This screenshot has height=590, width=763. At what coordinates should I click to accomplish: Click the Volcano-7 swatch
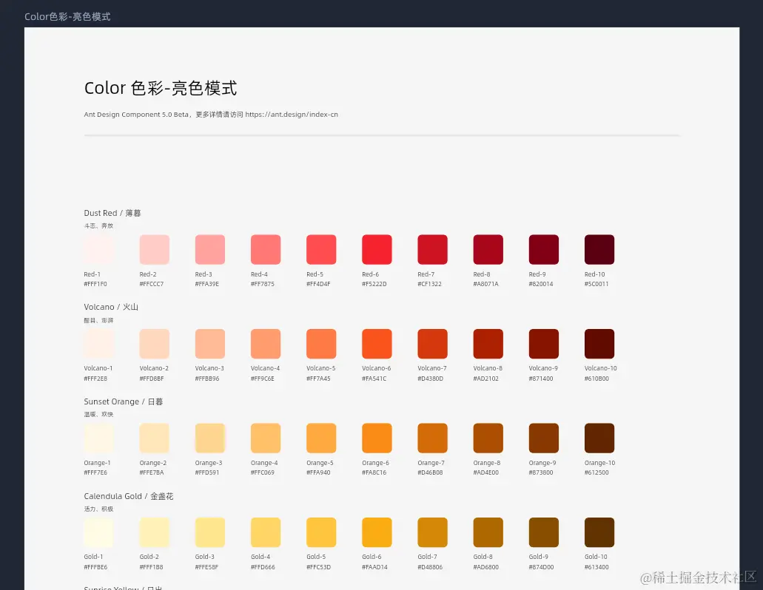pyautogui.click(x=433, y=344)
